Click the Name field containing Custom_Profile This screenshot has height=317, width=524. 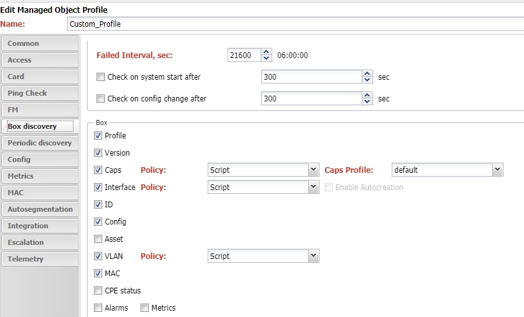click(295, 24)
